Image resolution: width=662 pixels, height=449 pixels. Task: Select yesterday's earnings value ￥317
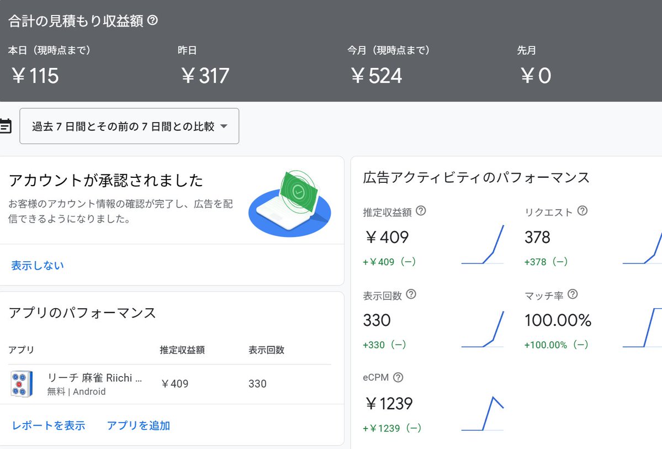(x=205, y=76)
